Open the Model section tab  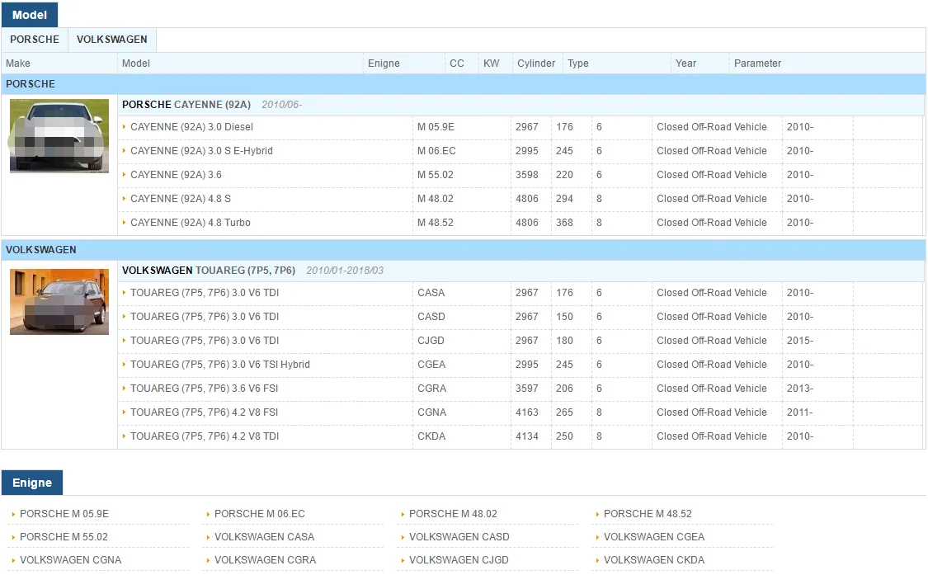[x=30, y=15]
